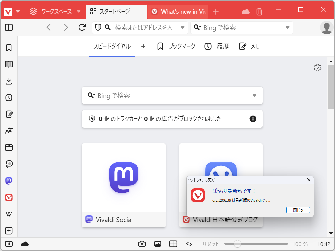Open the Vivaldi Social speed dial
This screenshot has width=335, height=251.
tap(124, 178)
